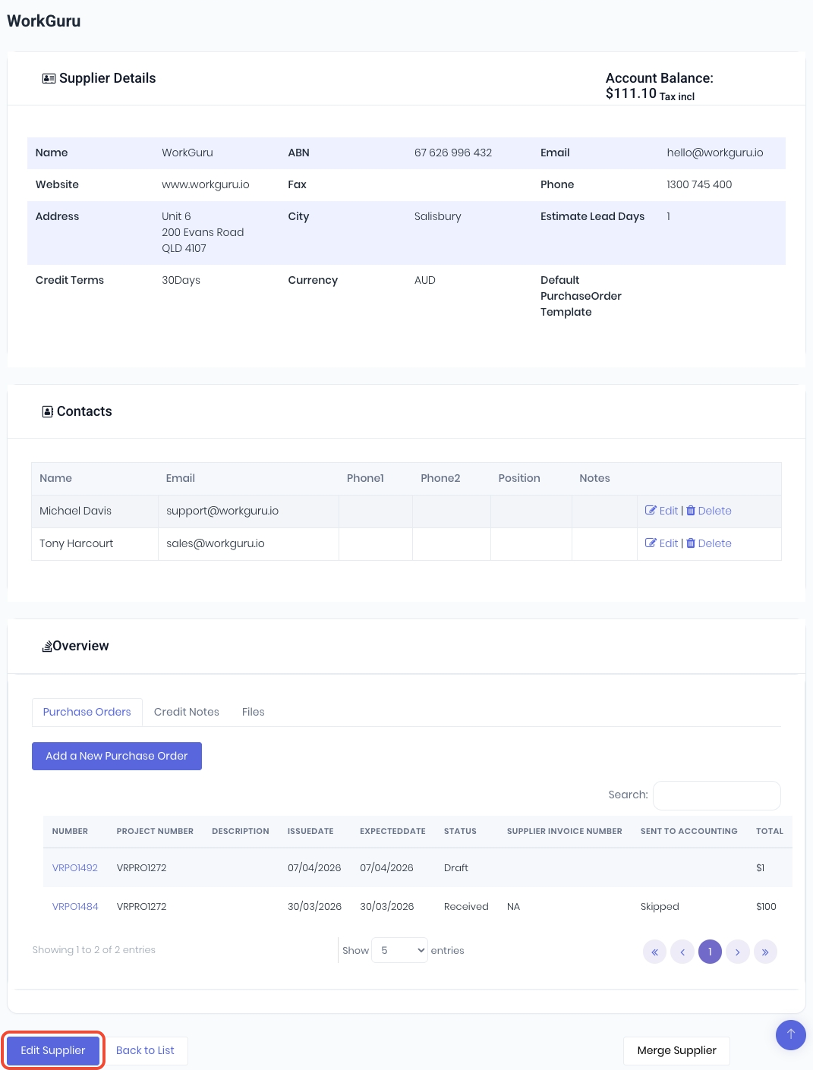Sort by the DESCRIPTION column header

point(241,831)
